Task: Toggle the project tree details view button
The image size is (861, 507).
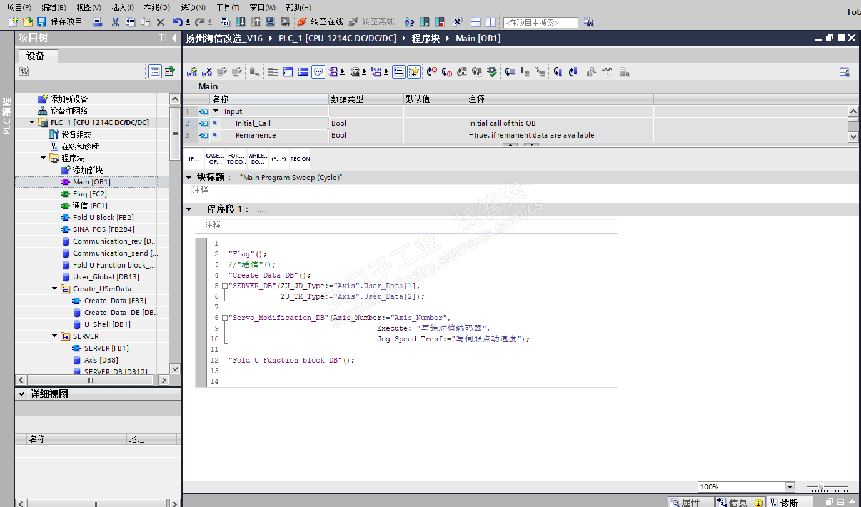Action: (x=154, y=71)
